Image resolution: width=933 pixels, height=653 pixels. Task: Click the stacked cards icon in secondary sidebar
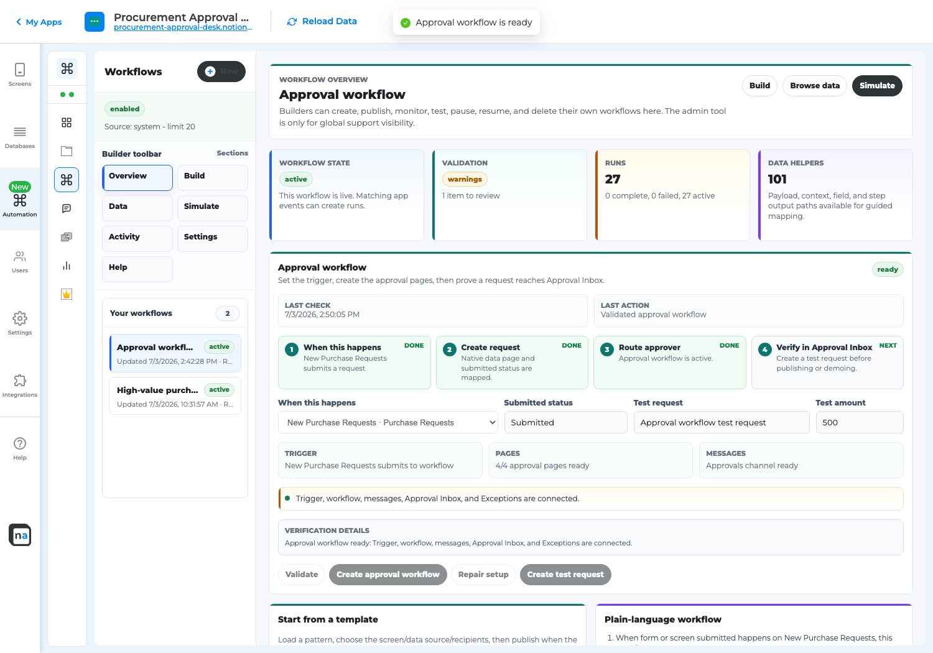tap(67, 237)
